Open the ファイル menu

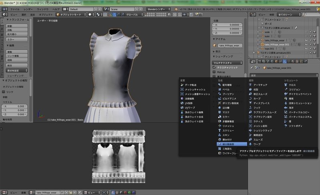click(14, 8)
